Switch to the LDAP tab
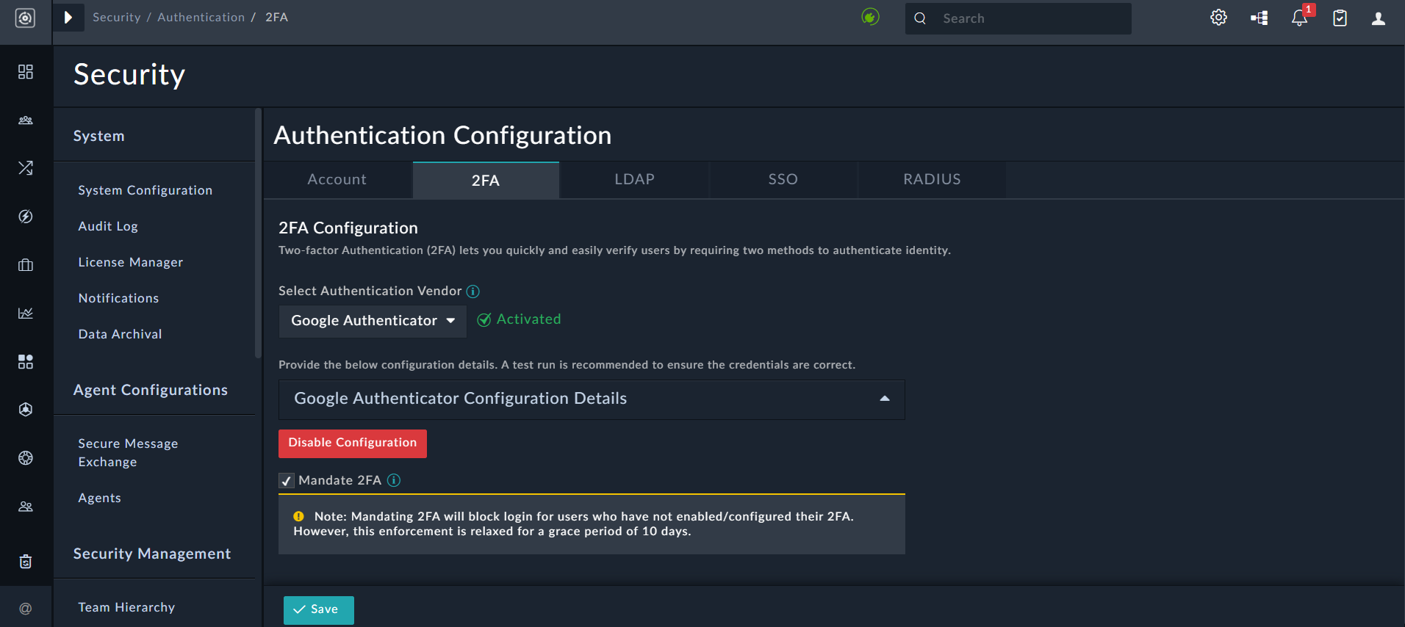 [634, 180]
